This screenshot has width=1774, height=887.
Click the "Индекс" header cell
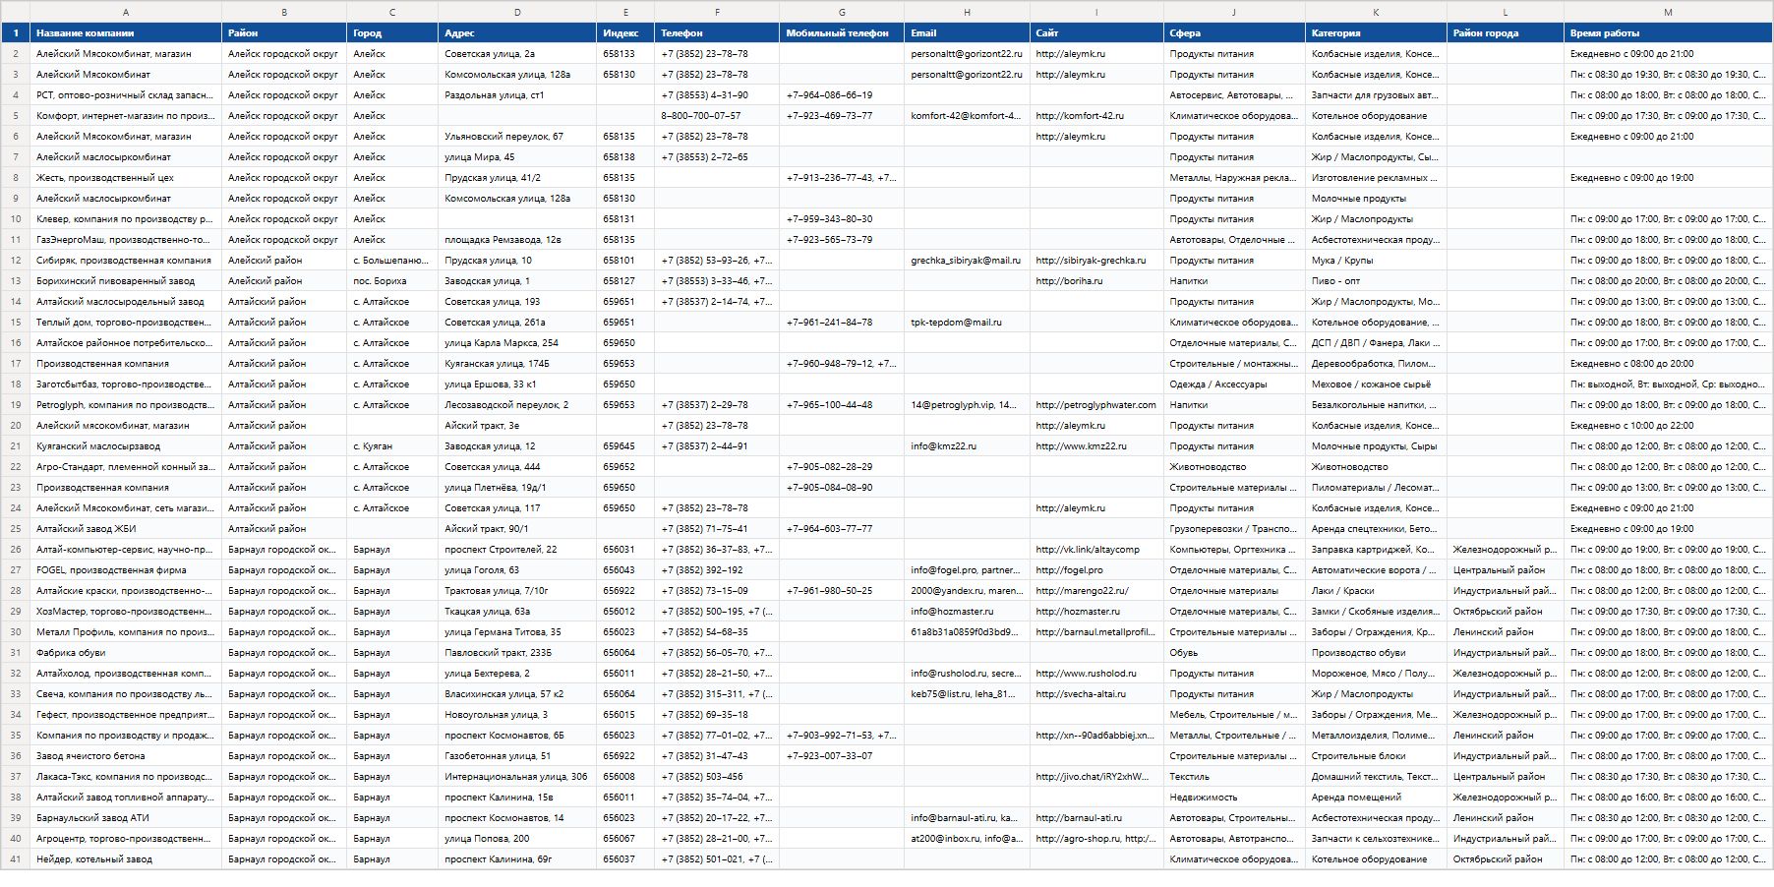pos(625,33)
